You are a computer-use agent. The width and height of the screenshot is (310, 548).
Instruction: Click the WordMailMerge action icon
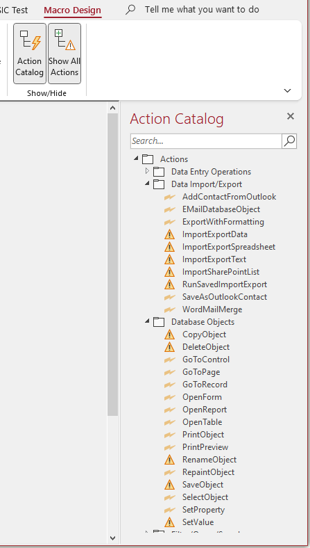pyautogui.click(x=169, y=310)
